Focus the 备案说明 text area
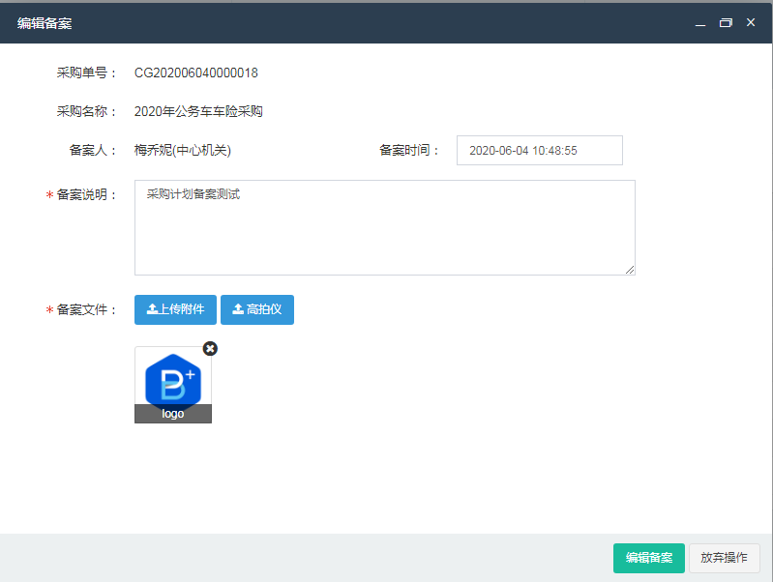The image size is (773, 582). [x=384, y=227]
